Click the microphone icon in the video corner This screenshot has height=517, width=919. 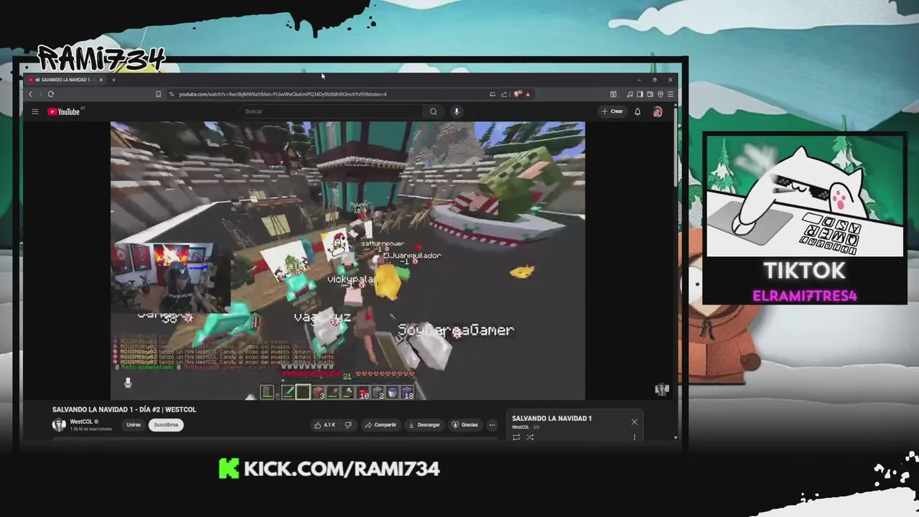128,383
